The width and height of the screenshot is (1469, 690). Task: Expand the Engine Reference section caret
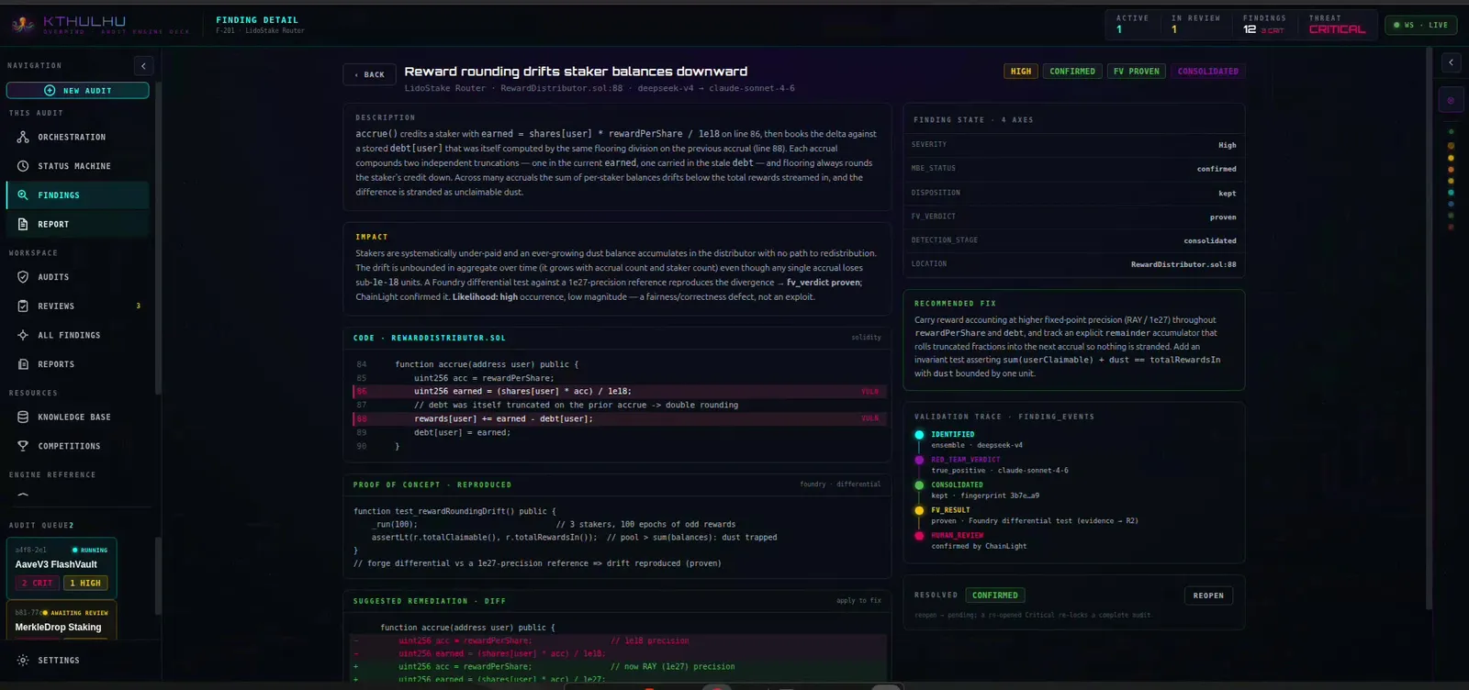[23, 495]
